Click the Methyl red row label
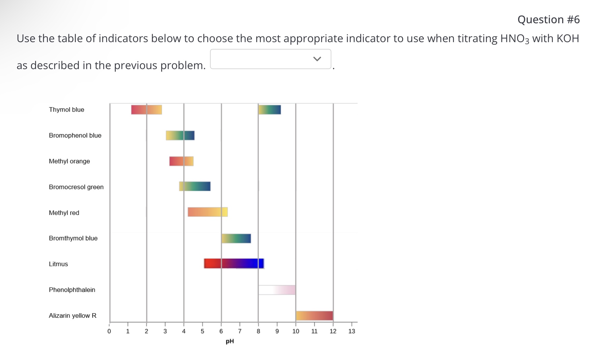599x357 pixels. pyautogui.click(x=64, y=212)
